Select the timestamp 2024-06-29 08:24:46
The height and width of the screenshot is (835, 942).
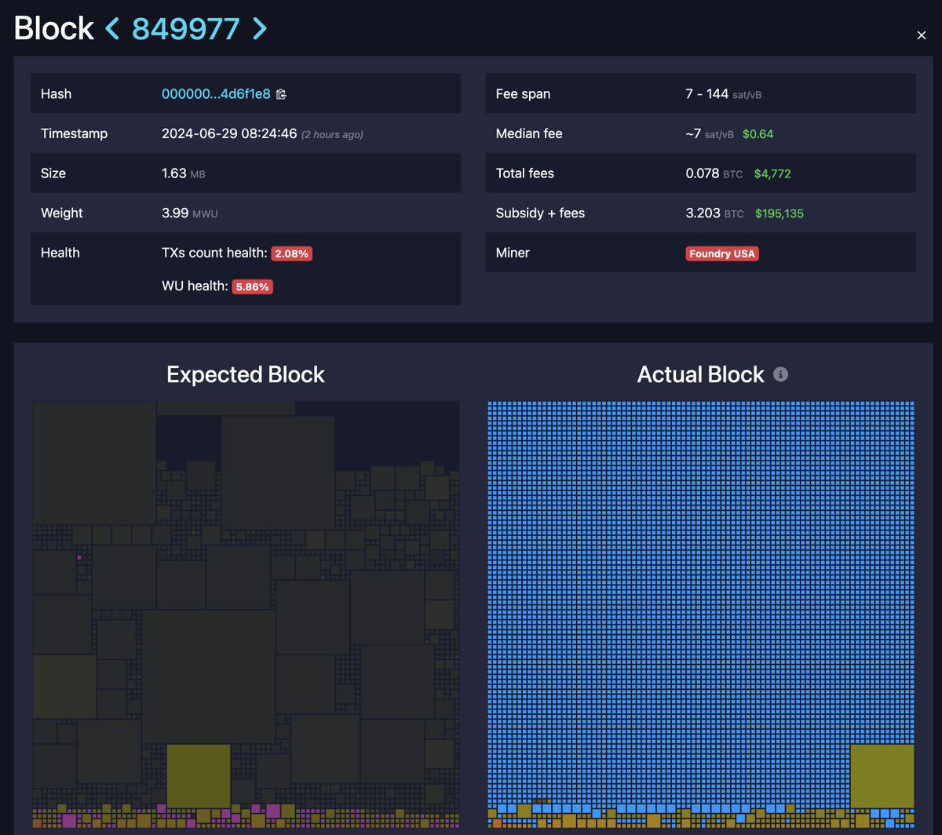point(229,134)
